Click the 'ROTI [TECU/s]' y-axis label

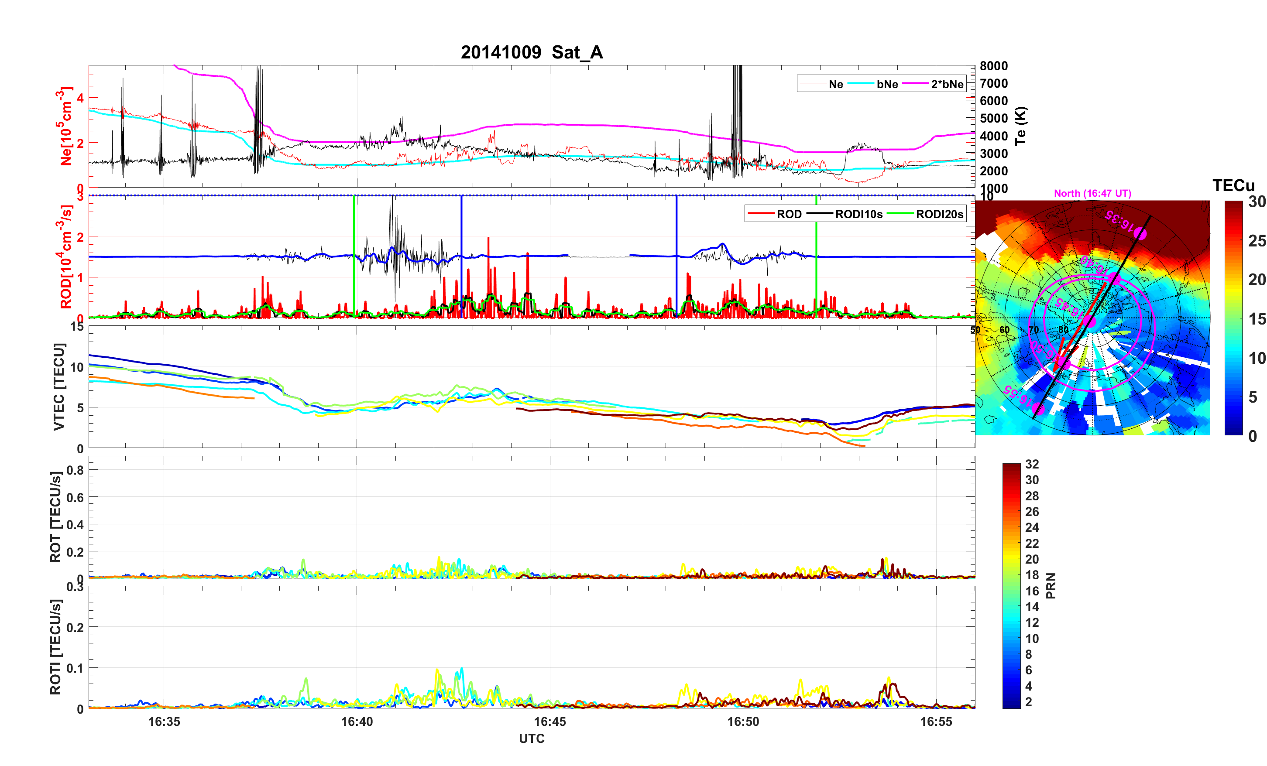click(x=55, y=647)
